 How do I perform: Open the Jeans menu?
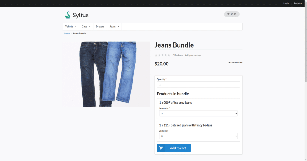pos(114,26)
